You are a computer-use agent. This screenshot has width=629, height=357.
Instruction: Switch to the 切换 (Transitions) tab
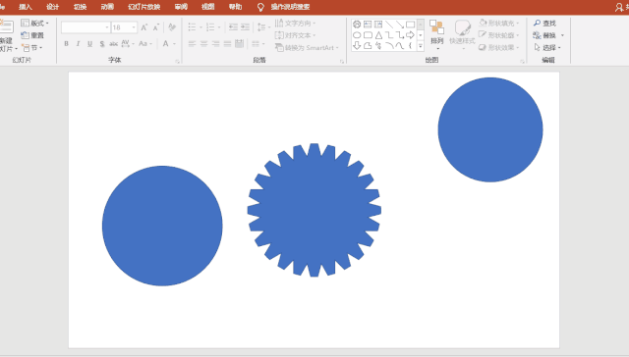tap(80, 7)
